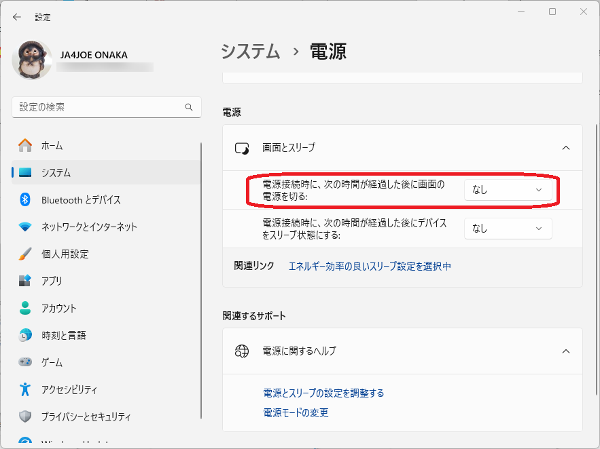This screenshot has width=600, height=449.
Task: Select the Bluetooth icon in sidebar
Action: 25,199
